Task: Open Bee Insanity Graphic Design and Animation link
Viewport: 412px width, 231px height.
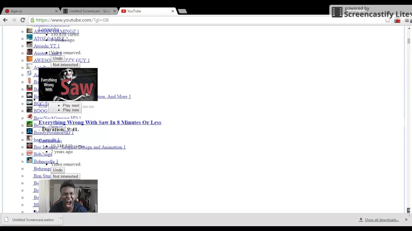Action: tap(80, 147)
